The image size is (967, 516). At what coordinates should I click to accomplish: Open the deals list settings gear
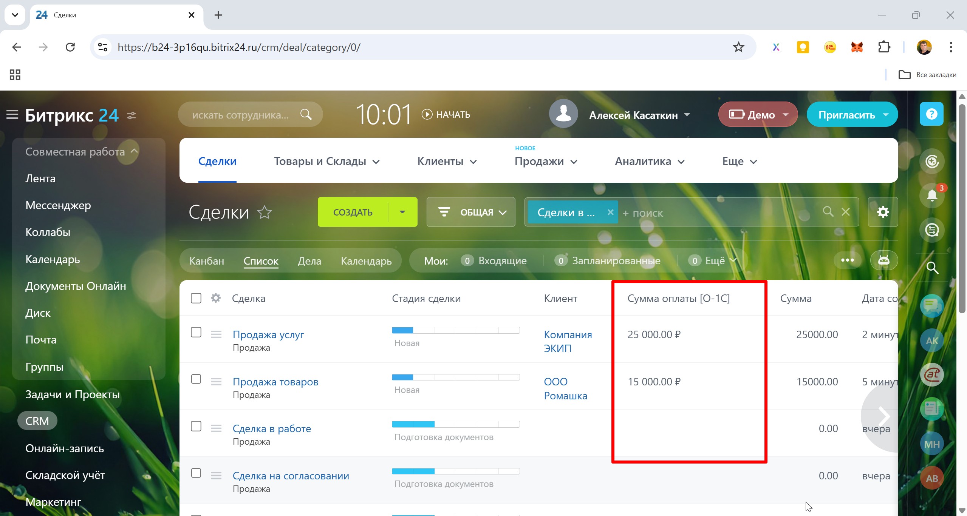click(883, 212)
